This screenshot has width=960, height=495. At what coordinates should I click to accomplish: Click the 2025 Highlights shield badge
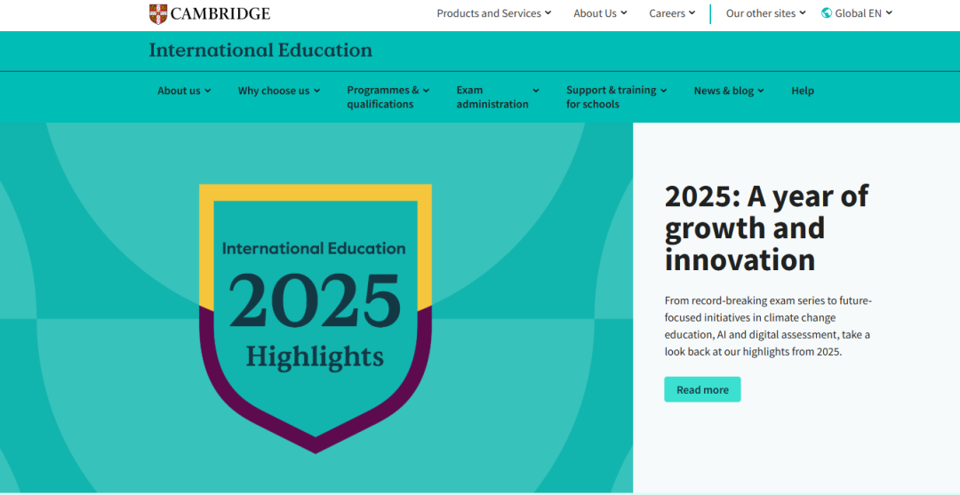coord(315,317)
